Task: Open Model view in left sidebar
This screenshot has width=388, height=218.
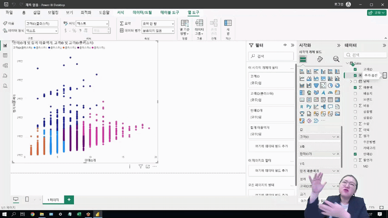Action: 5,65
